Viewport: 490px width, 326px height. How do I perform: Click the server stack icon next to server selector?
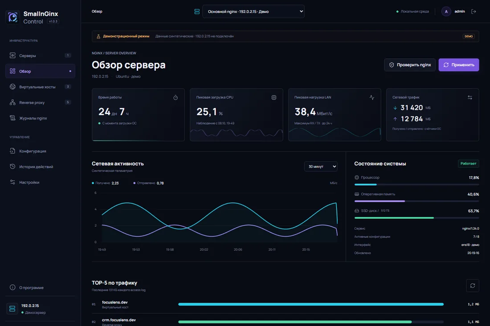click(197, 12)
